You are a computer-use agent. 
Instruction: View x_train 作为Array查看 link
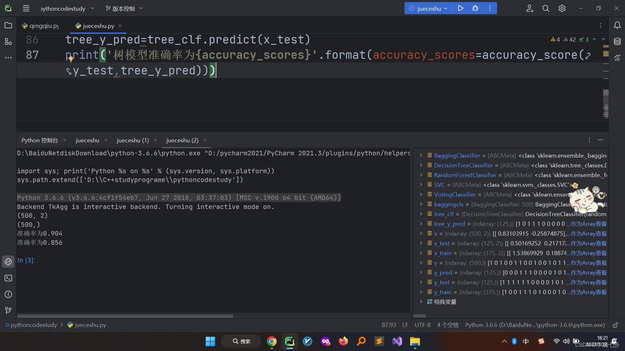pyautogui.click(x=589, y=253)
